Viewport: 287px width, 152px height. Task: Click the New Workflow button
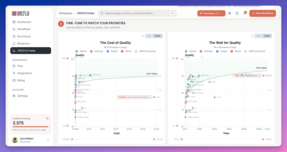(262, 13)
